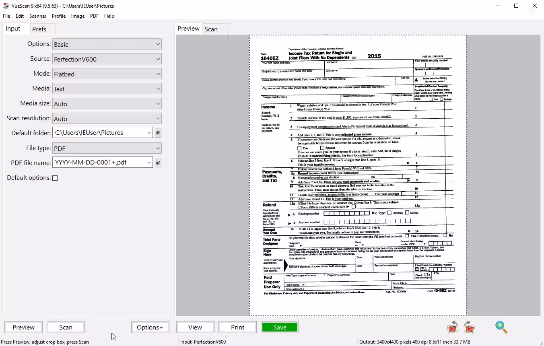Open the Mode dropdown set to Flatbed
The image size is (544, 346).
point(107,74)
